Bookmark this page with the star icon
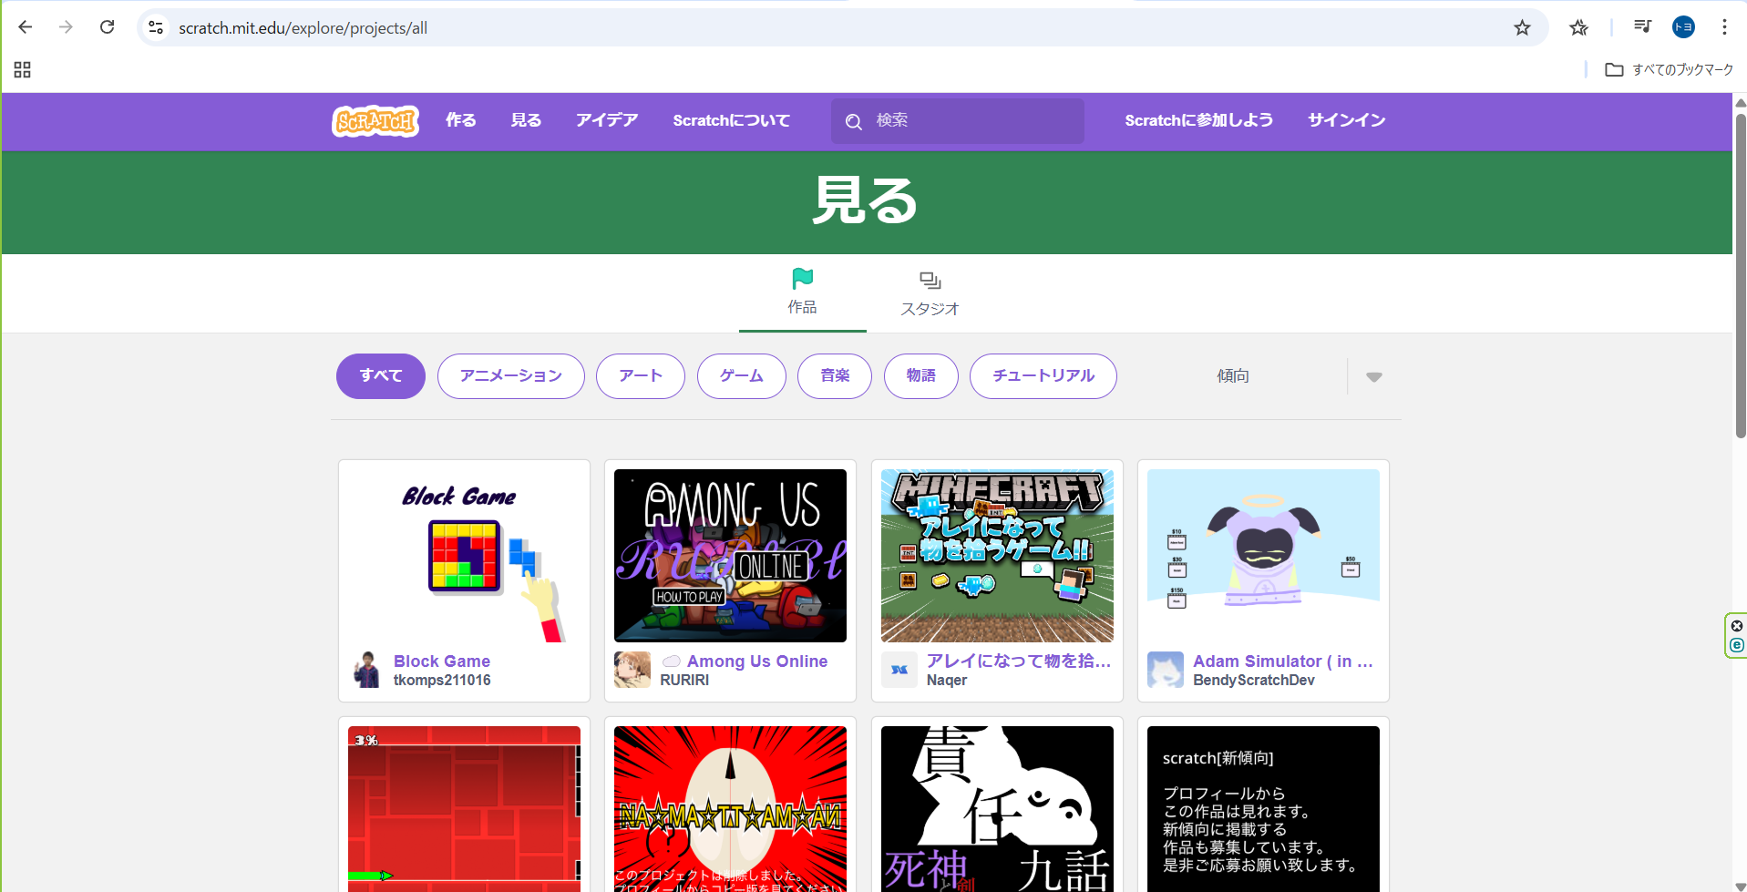The image size is (1747, 892). point(1522,27)
